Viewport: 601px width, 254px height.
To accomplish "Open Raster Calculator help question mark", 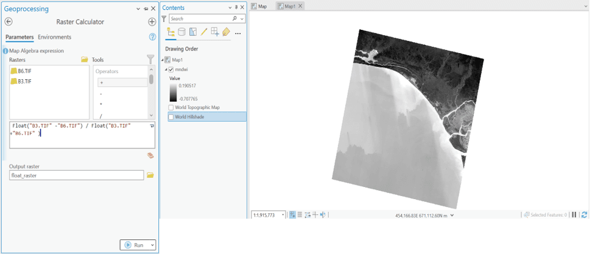I will point(152,37).
